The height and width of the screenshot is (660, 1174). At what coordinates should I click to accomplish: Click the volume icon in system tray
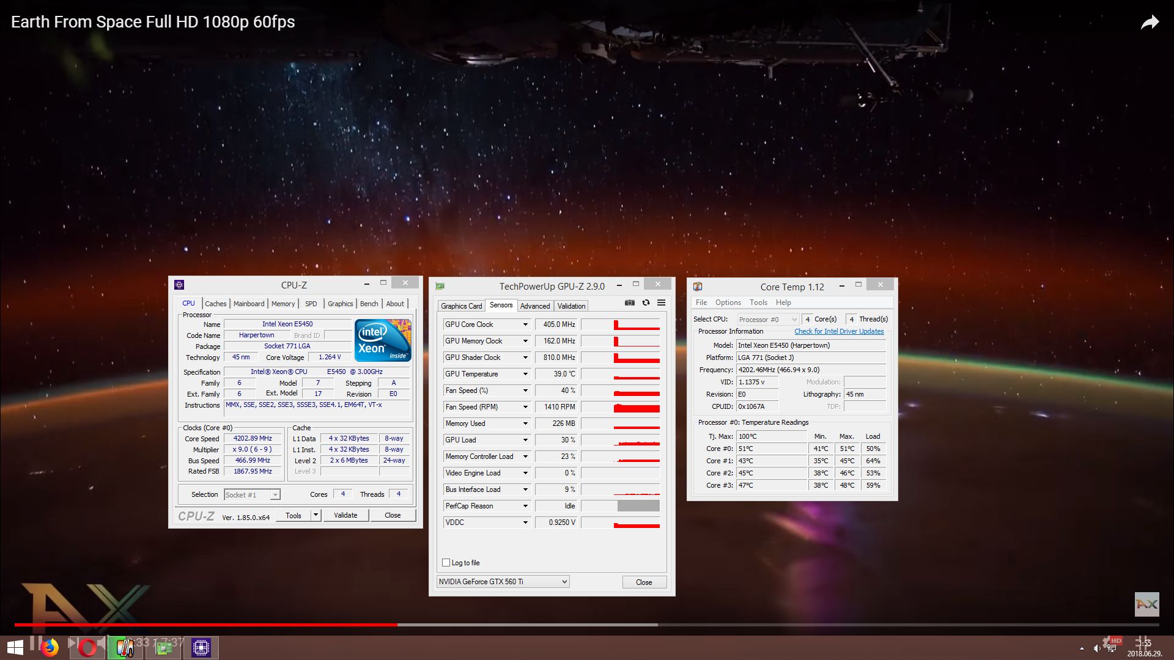click(1096, 648)
